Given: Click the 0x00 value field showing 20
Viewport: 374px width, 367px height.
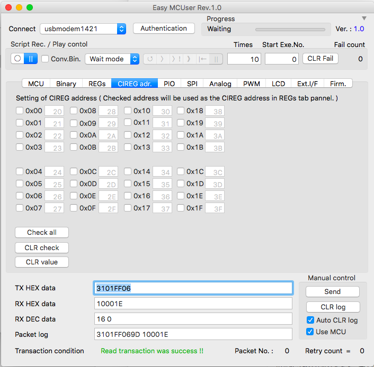Looking at the screenshot, I should pyautogui.click(x=55, y=111).
